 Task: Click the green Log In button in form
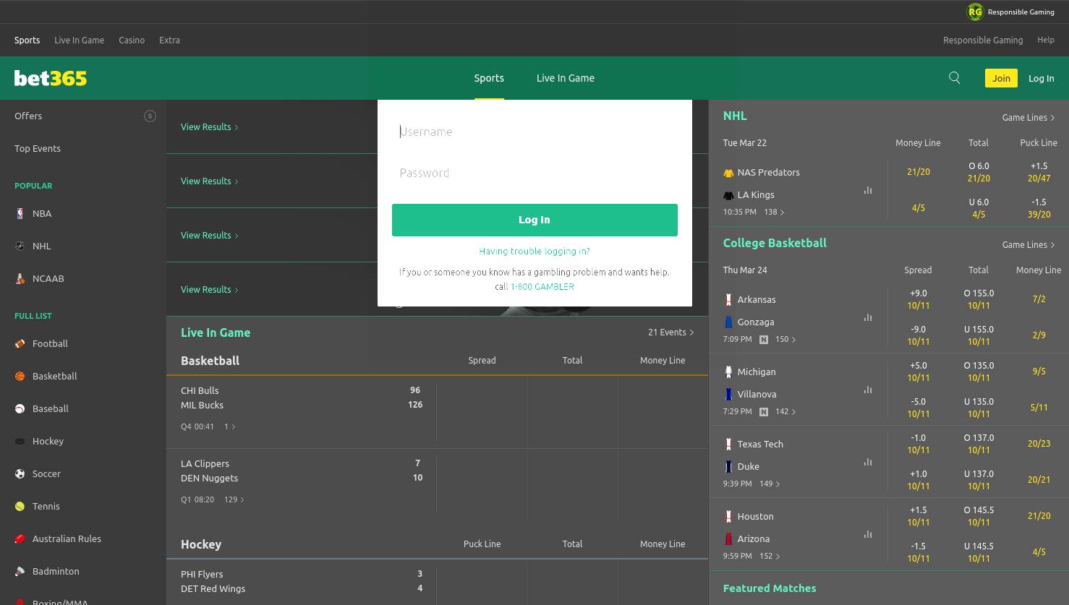534,220
